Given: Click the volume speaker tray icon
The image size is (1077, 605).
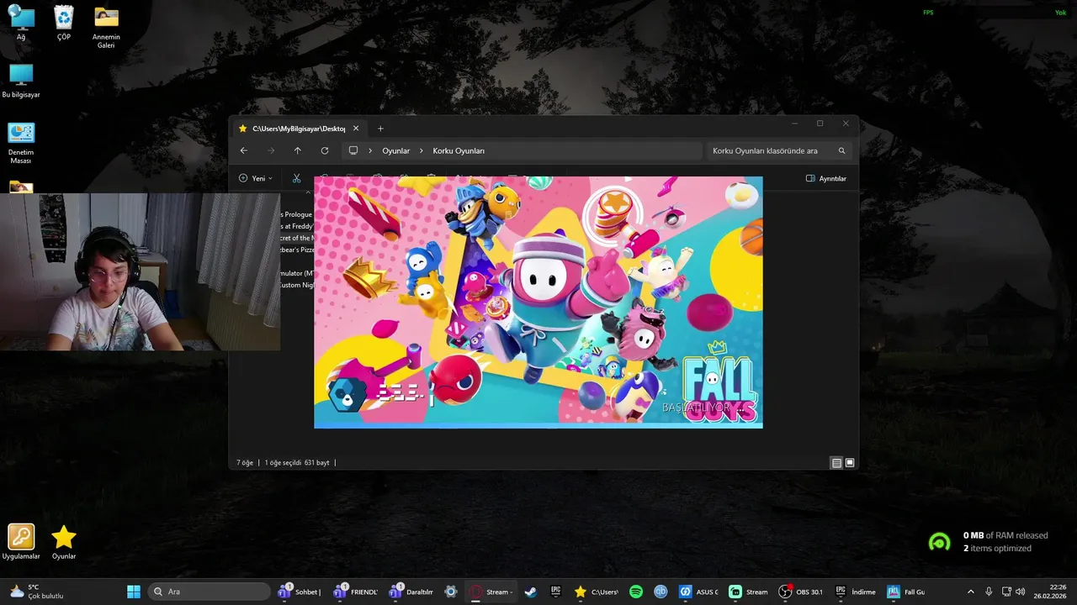Looking at the screenshot, I should point(1021,592).
